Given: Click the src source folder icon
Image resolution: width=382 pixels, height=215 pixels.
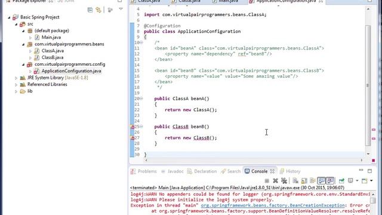Looking at the screenshot, I should [23, 24].
